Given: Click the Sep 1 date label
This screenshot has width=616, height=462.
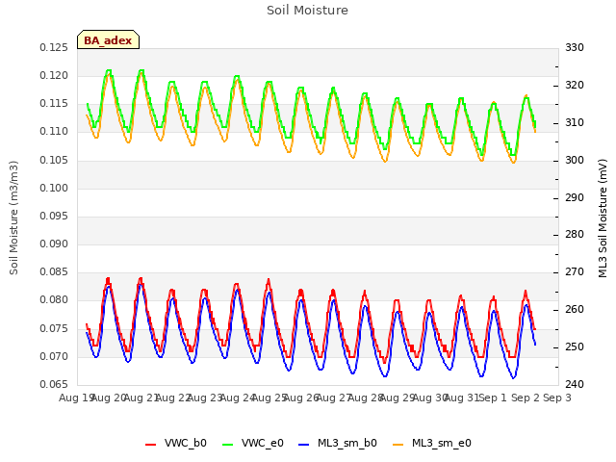Looking at the screenshot, I should tap(493, 398).
